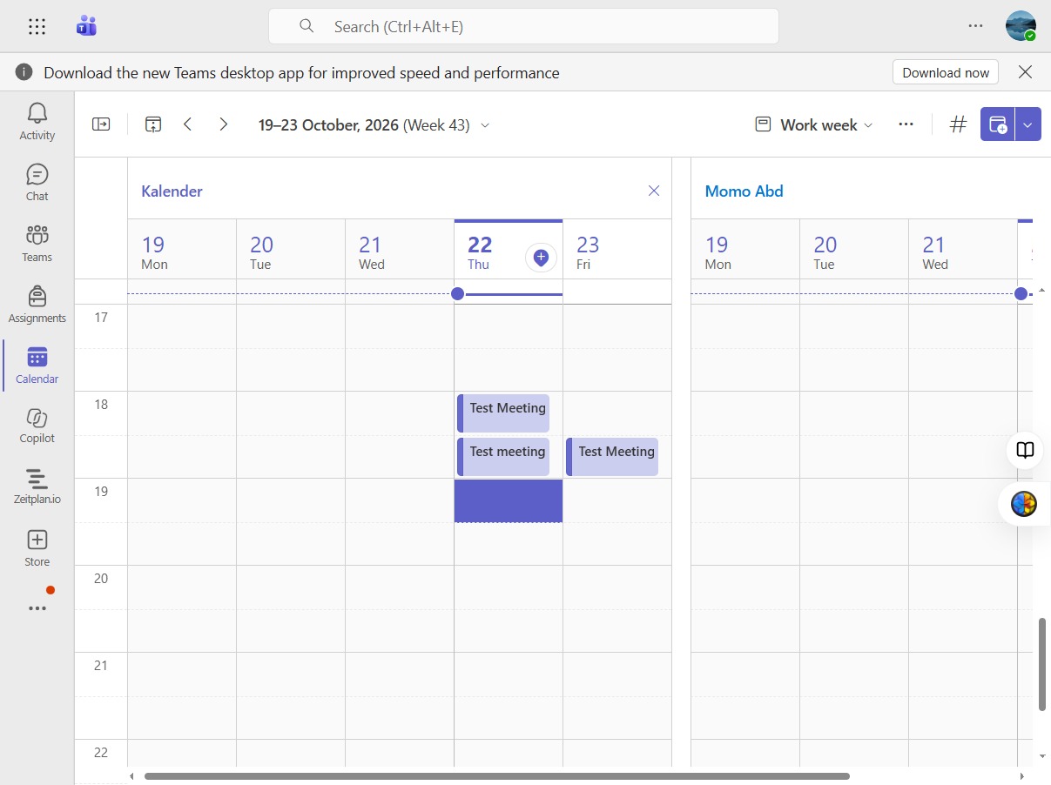Image resolution: width=1051 pixels, height=785 pixels.
Task: Go to the next week
Action: (224, 124)
